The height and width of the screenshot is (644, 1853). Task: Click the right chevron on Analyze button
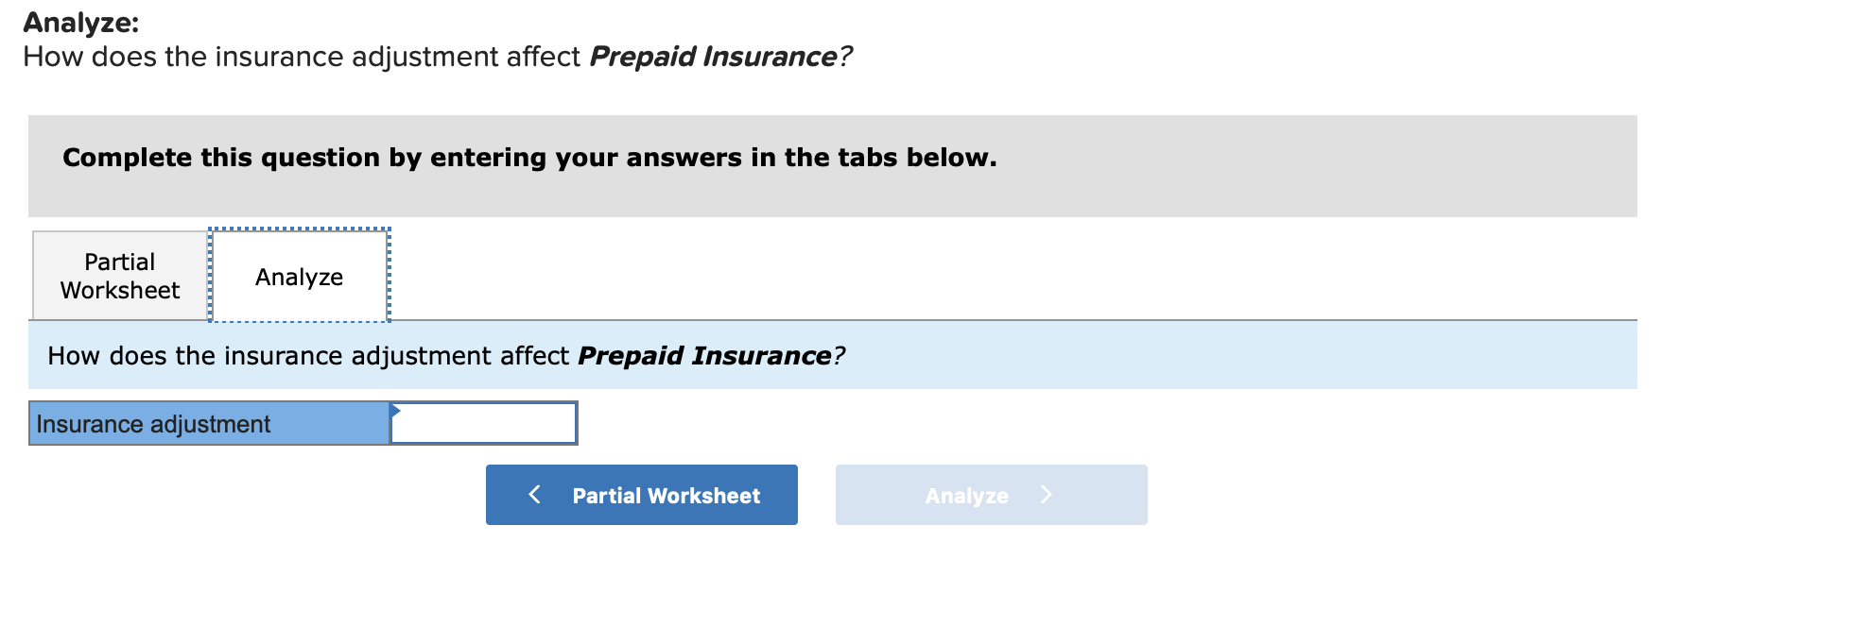click(x=1046, y=494)
